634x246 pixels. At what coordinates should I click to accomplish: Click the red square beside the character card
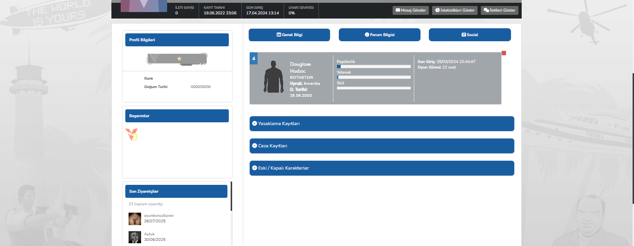(504, 53)
